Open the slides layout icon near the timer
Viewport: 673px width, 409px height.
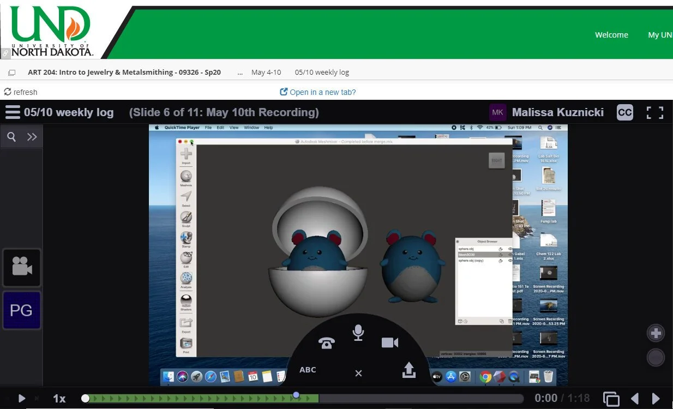(611, 399)
